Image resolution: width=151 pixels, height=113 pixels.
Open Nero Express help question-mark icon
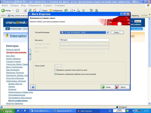[33, 87]
